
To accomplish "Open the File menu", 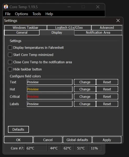I will pyautogui.click(x=8, y=14).
